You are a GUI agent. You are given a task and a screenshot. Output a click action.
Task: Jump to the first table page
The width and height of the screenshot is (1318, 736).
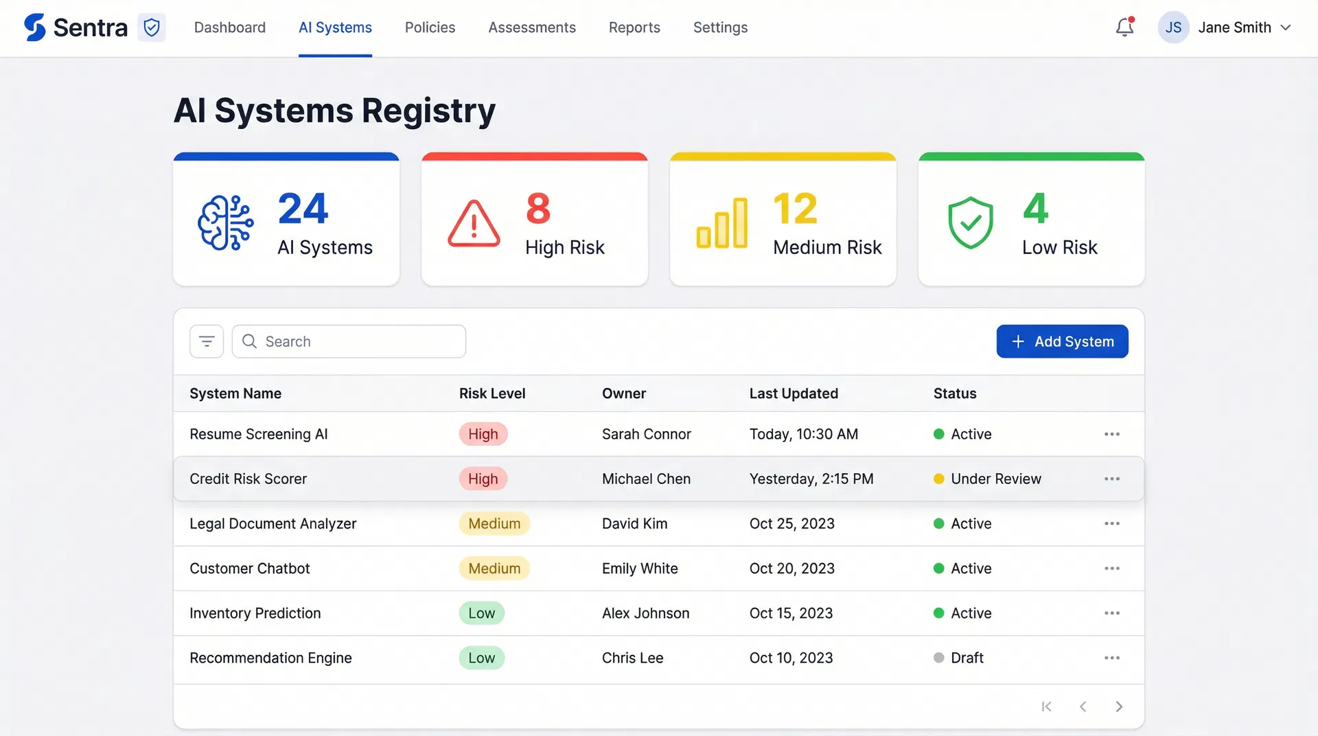pos(1047,706)
